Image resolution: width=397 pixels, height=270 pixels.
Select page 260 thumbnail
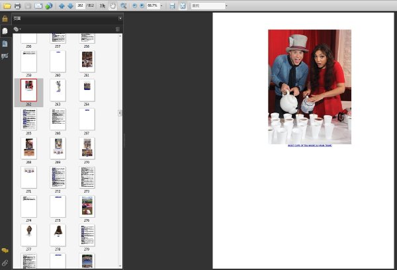[58, 62]
